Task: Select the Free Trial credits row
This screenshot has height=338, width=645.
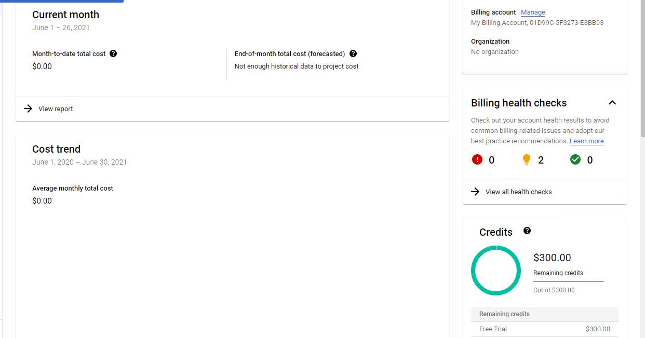Action: click(544, 329)
